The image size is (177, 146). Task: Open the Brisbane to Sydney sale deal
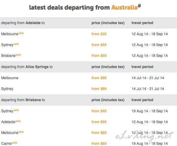coord(10,111)
